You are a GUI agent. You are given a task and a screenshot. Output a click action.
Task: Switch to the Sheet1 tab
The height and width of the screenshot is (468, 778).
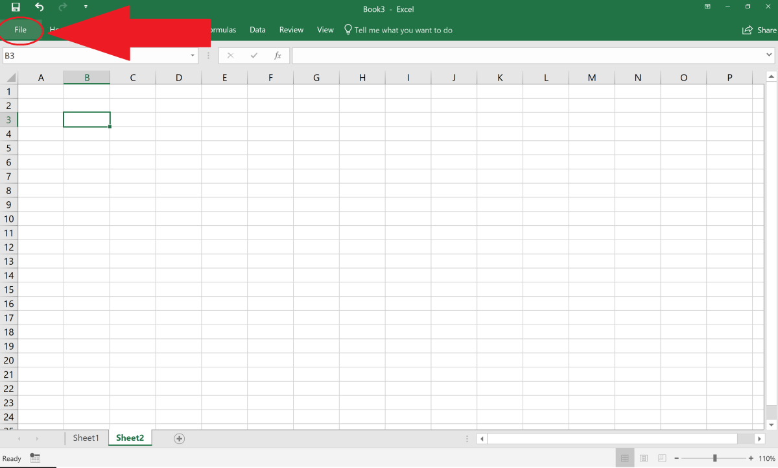(86, 437)
